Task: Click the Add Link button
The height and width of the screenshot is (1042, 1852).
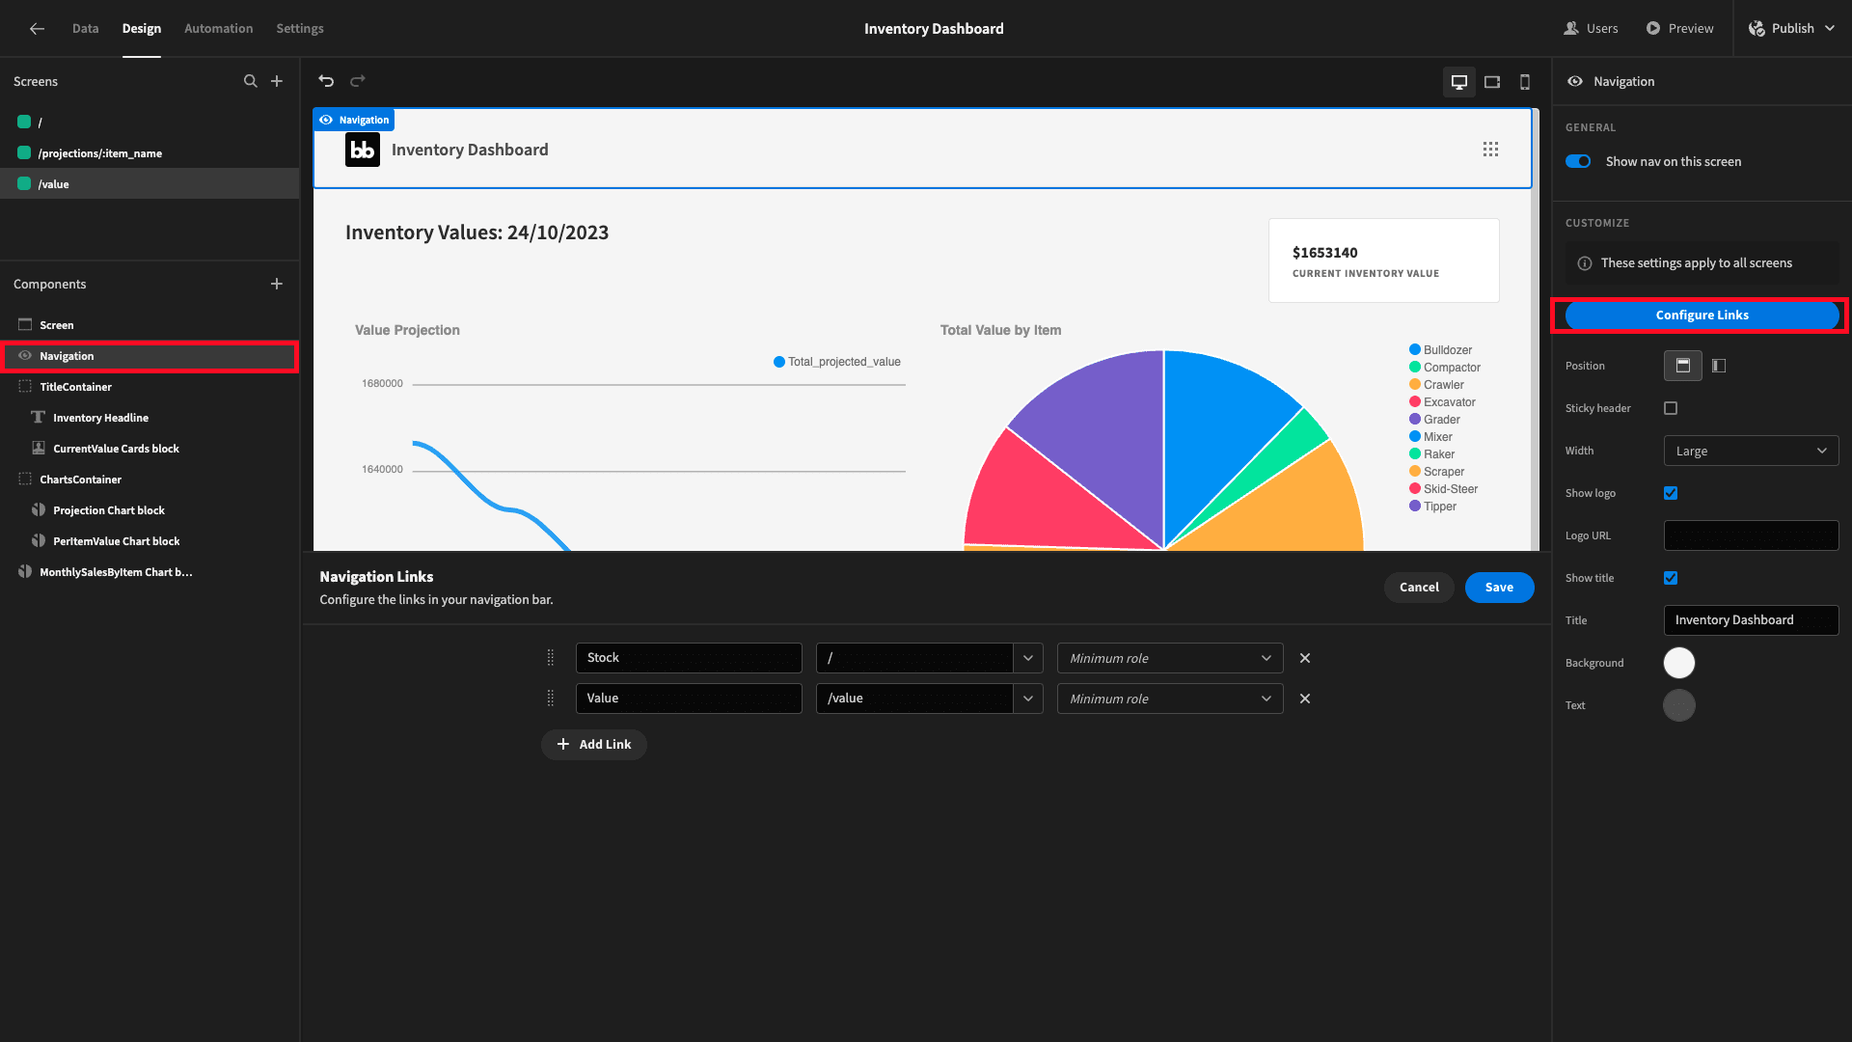Action: coord(594,745)
